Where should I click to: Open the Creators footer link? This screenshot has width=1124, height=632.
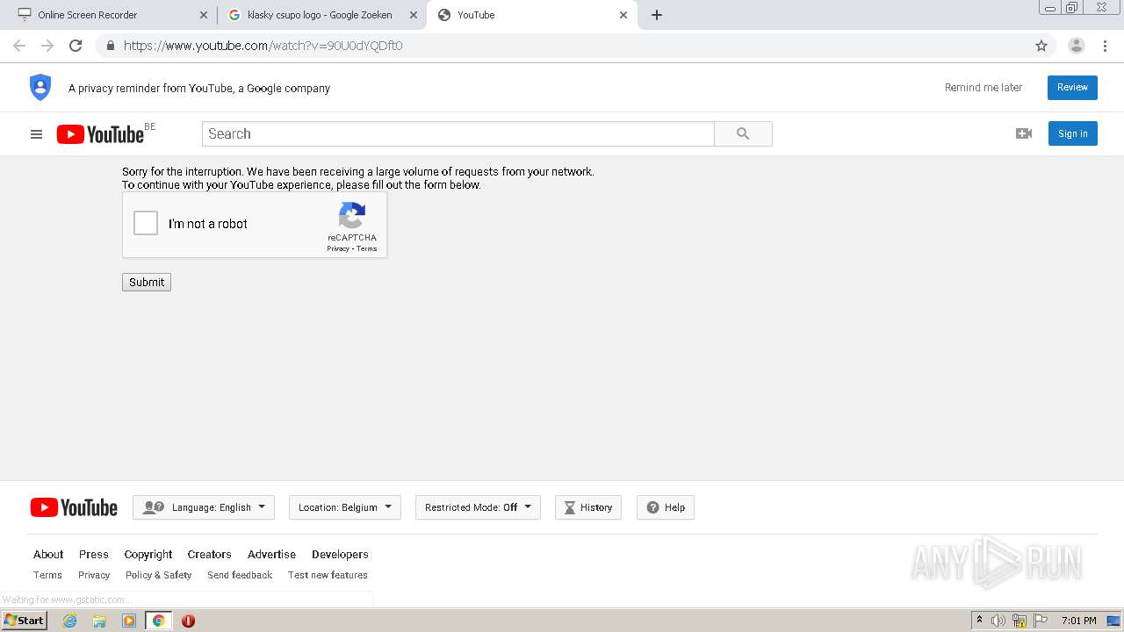click(x=210, y=555)
